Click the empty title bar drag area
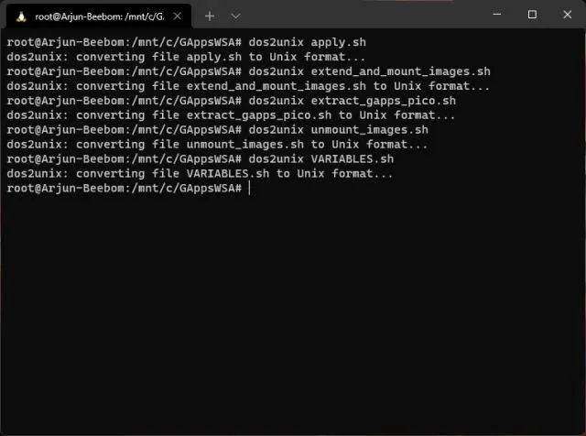Image resolution: width=586 pixels, height=436 pixels. click(x=366, y=15)
